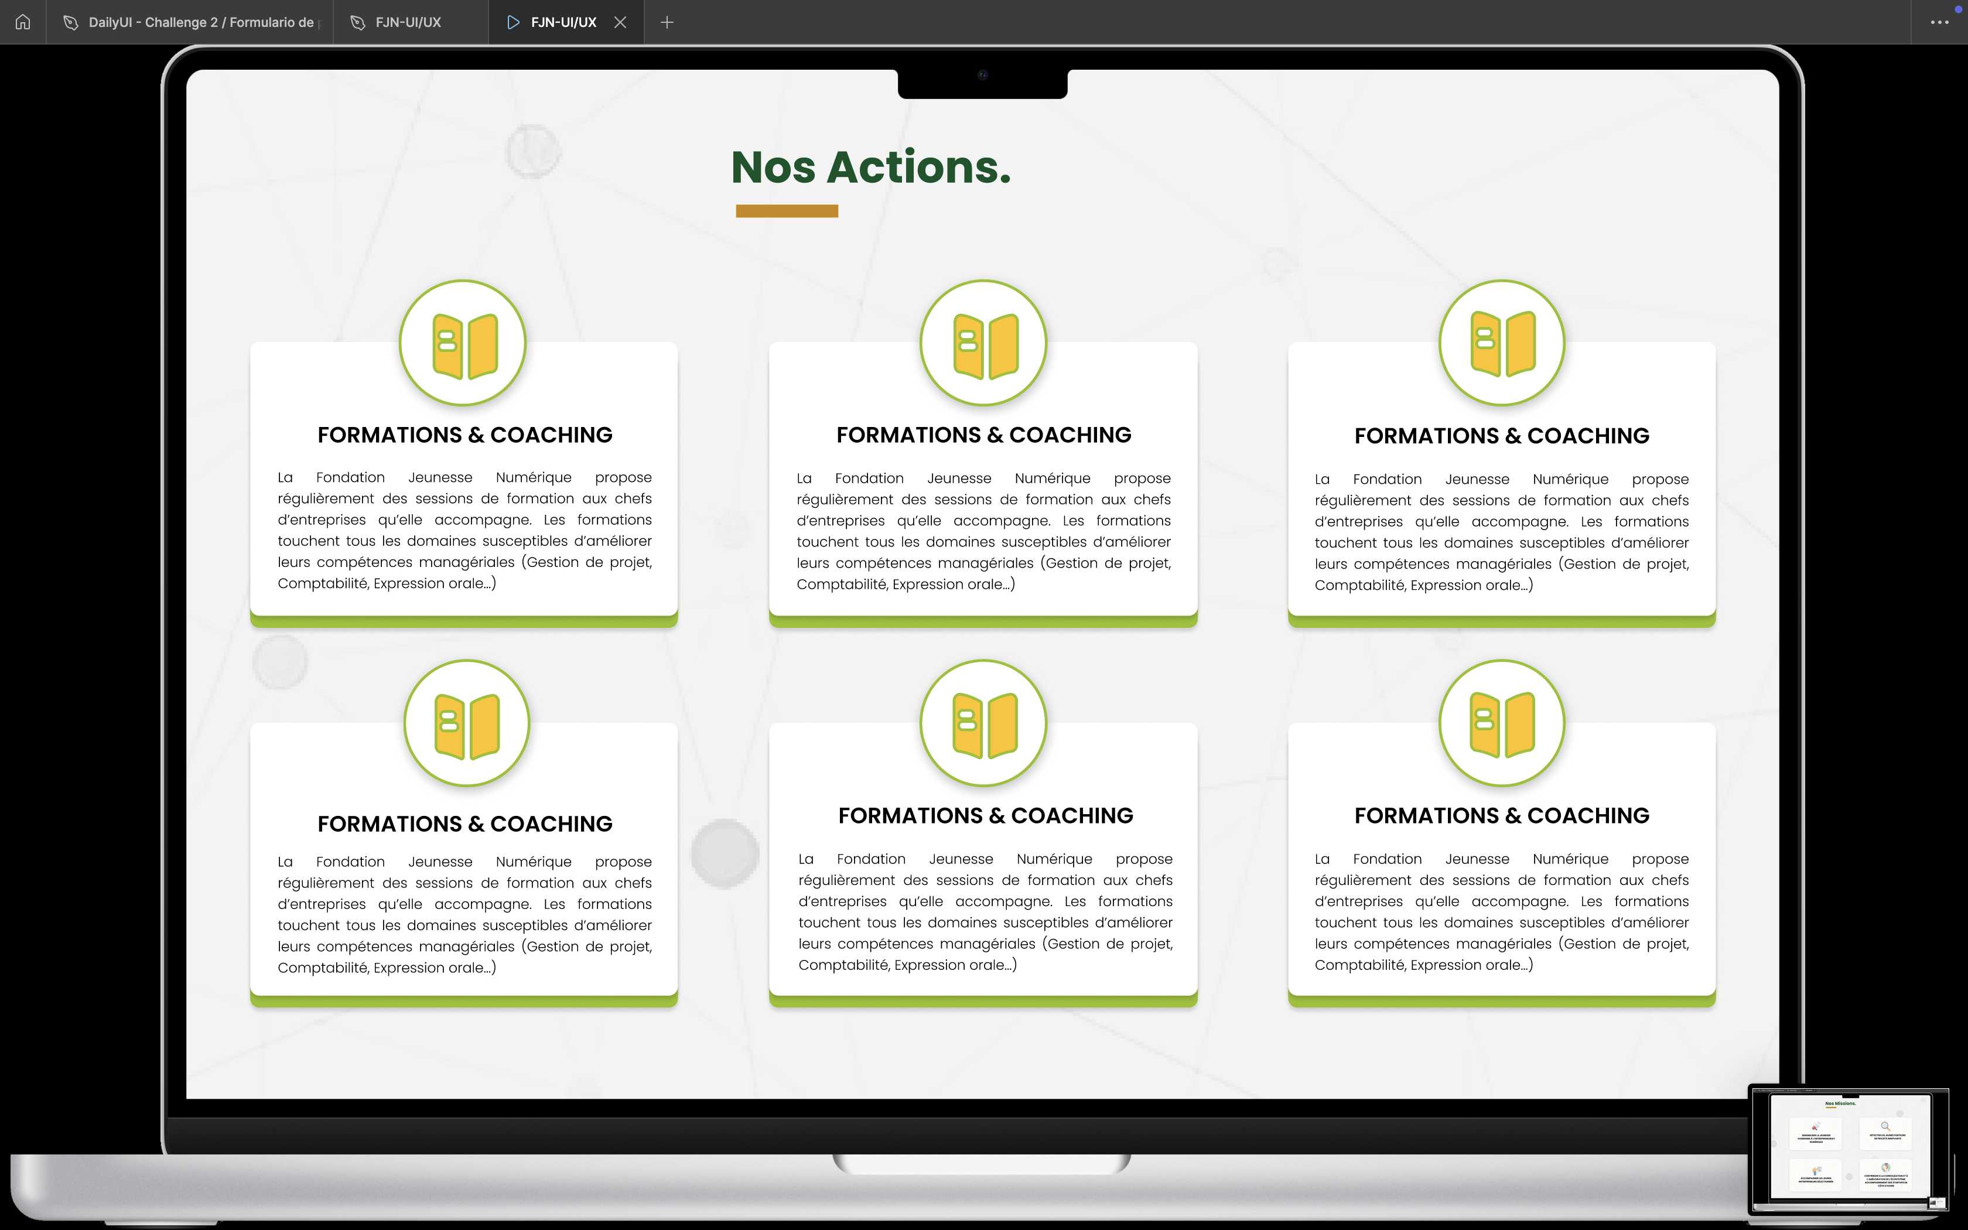Click bottom-middle card description paragraph
The width and height of the screenshot is (1968, 1230).
point(986,912)
